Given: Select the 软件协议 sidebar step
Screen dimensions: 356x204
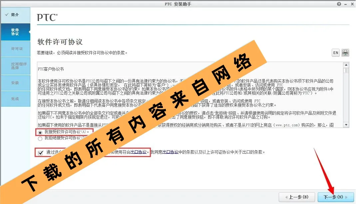Looking at the screenshot, I should (15, 32).
